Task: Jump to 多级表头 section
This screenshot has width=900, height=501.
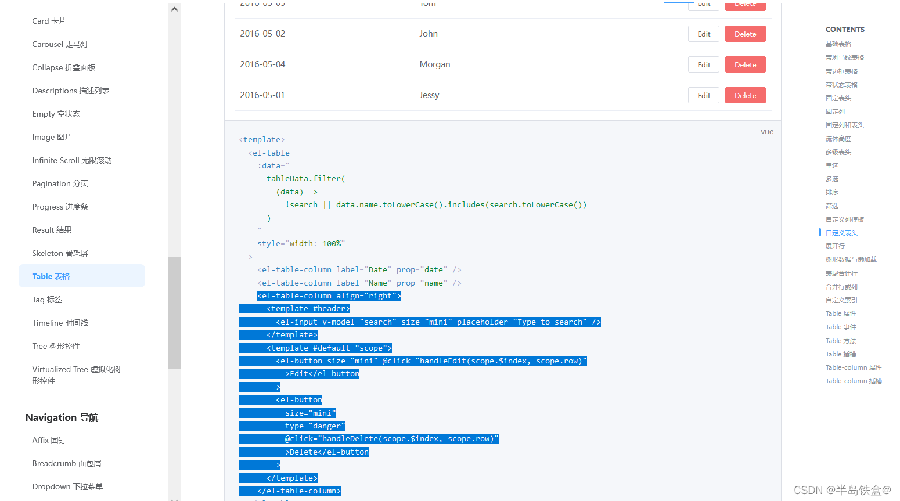Action: tap(838, 152)
